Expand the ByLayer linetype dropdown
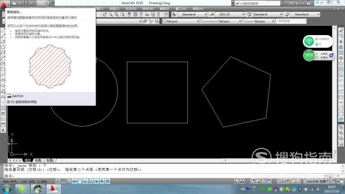This screenshot has height=194, width=345. (221, 21)
